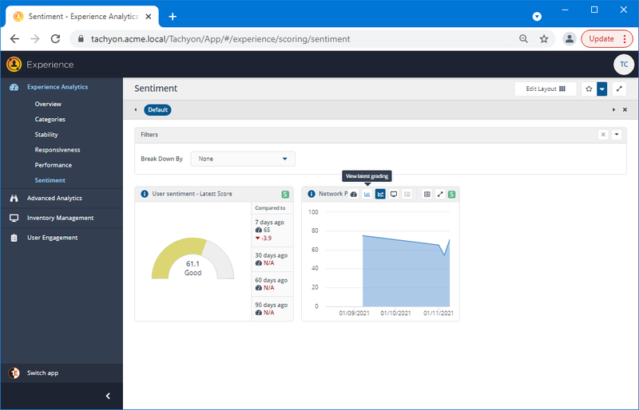Click the list view icon on Network tile
Viewport: 639px width, 410px height.
click(x=407, y=195)
